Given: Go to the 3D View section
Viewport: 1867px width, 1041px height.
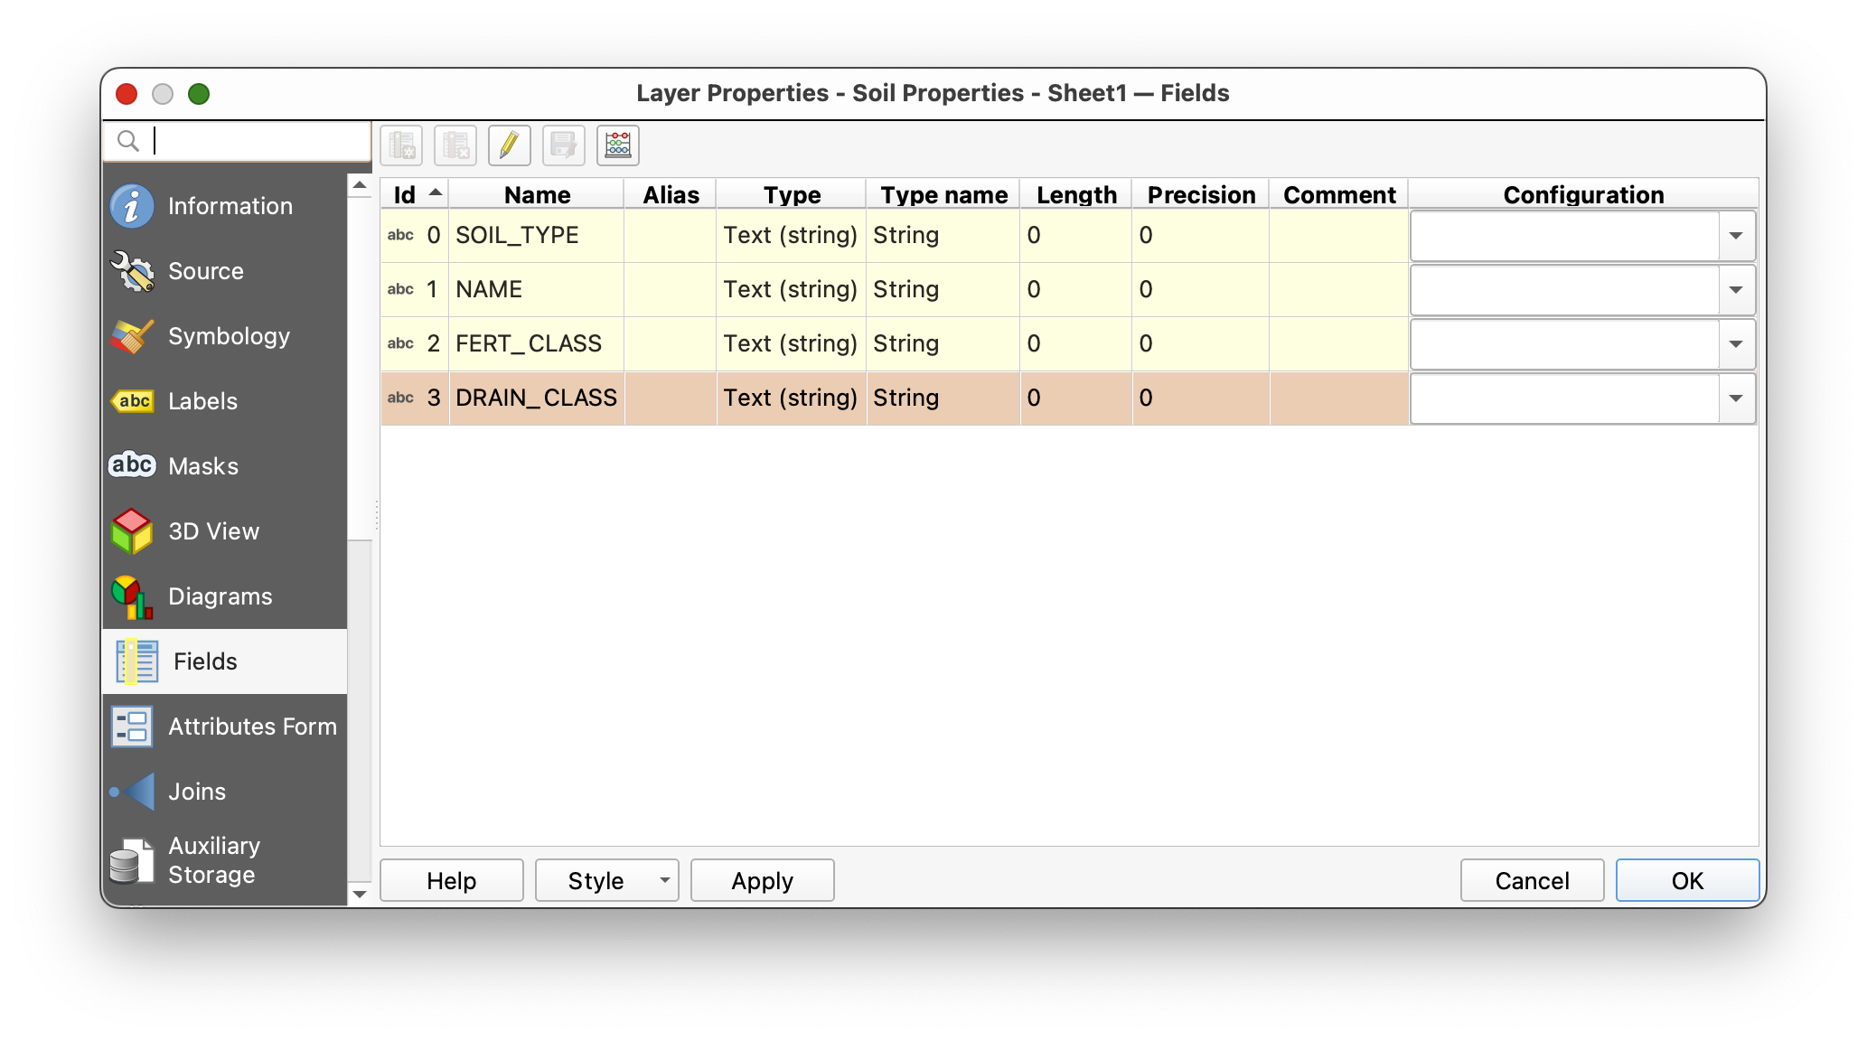Looking at the screenshot, I should (213, 531).
